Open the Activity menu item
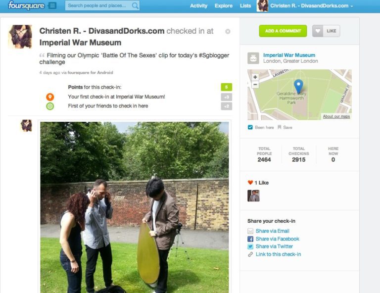Viewport: 380px width, 293px height. click(x=198, y=6)
